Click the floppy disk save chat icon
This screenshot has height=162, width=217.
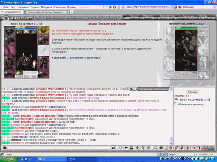tap(132, 148)
